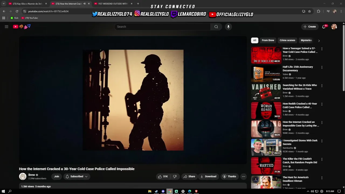The width and height of the screenshot is (345, 194).
Task: Open the (19) YouTube bookmark
Action: click(30, 18)
